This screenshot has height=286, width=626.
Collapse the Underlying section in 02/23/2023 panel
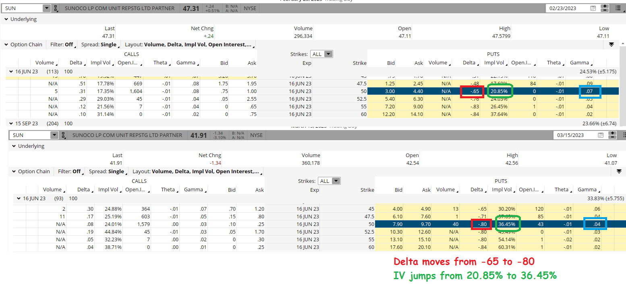point(6,19)
